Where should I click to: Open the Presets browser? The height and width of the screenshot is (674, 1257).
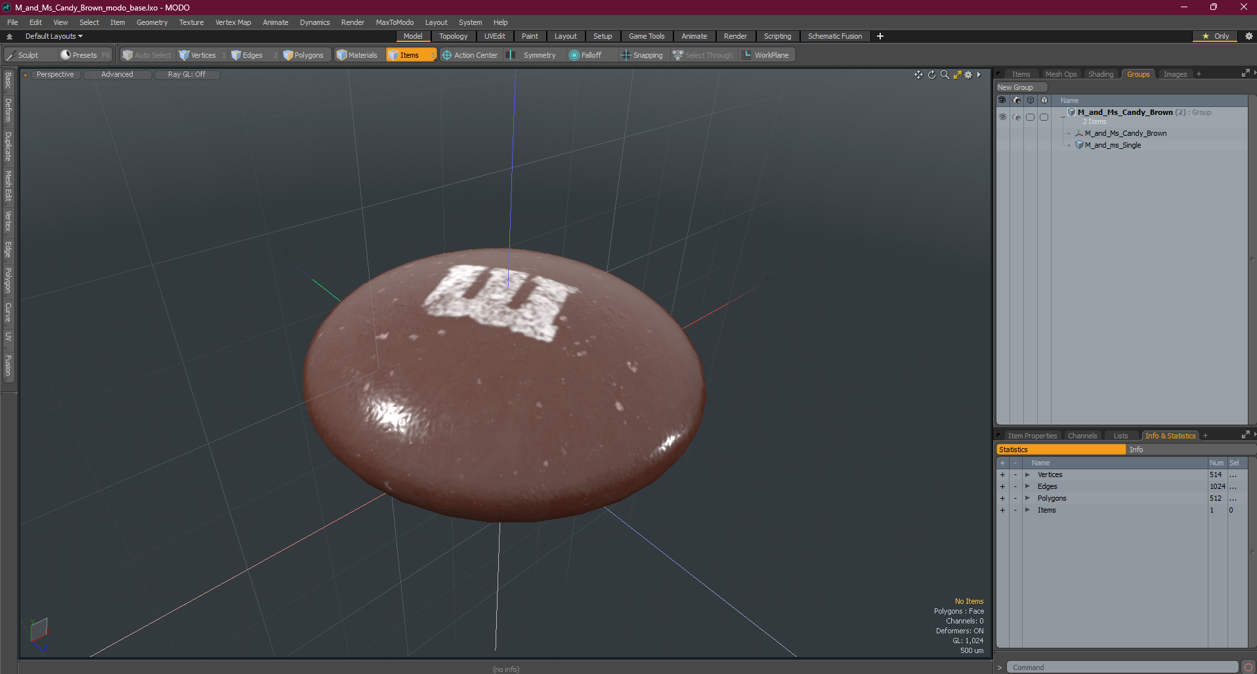[85, 55]
